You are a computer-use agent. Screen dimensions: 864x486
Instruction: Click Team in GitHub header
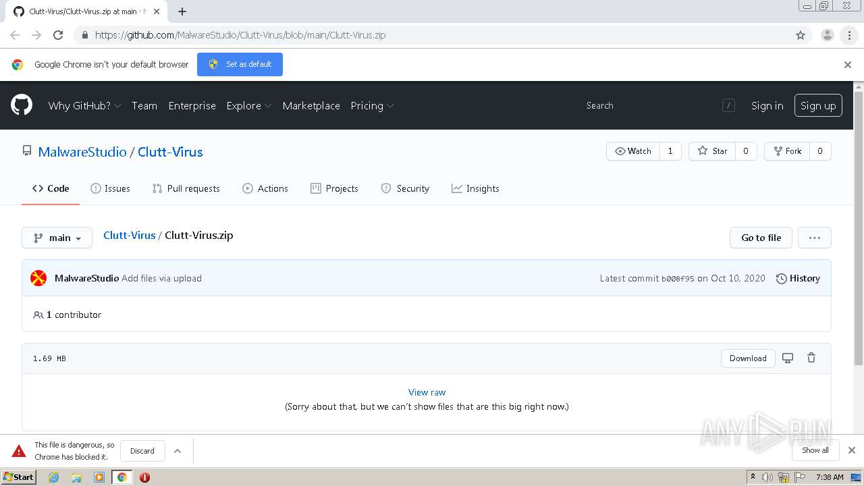[144, 105]
